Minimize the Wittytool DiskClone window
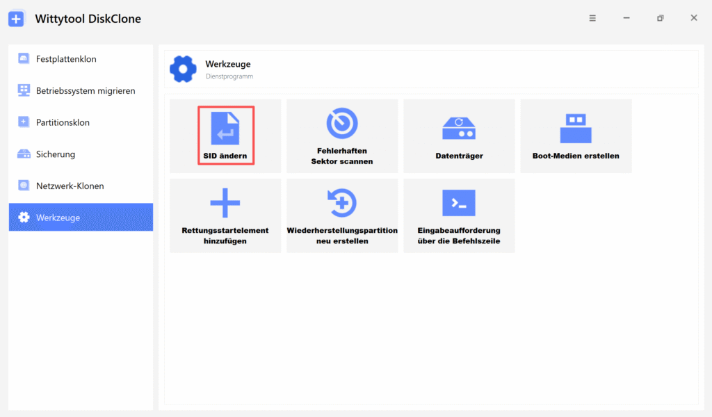Viewport: 712px width, 417px height. coord(626,18)
